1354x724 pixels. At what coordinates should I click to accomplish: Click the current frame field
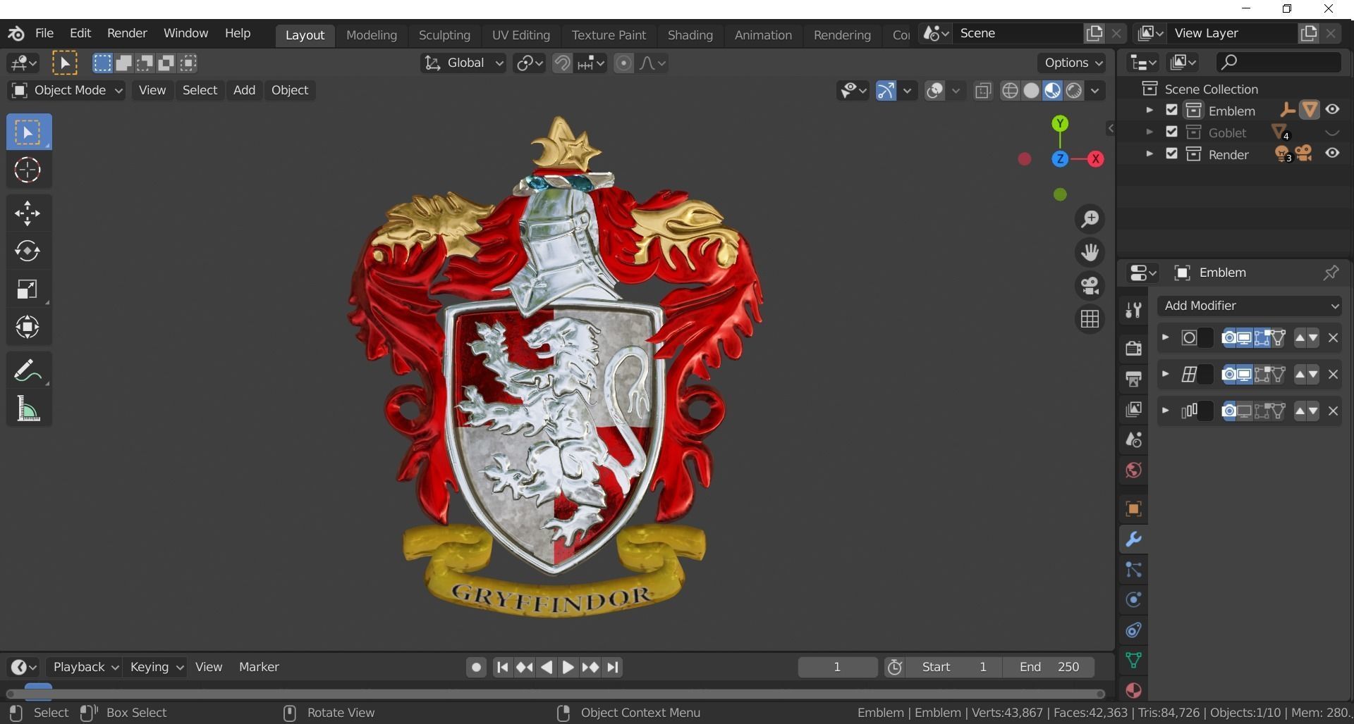tap(838, 668)
